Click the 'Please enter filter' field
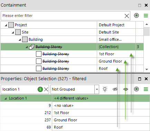The width and height of the screenshot is (150, 131). (63, 16)
